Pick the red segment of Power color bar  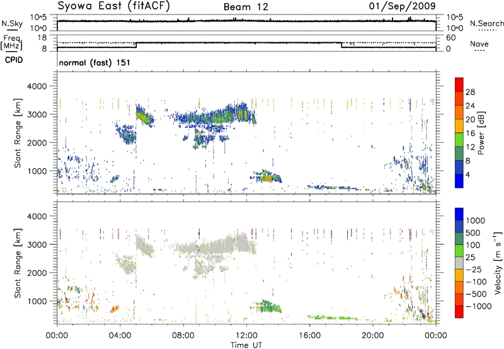click(459, 84)
